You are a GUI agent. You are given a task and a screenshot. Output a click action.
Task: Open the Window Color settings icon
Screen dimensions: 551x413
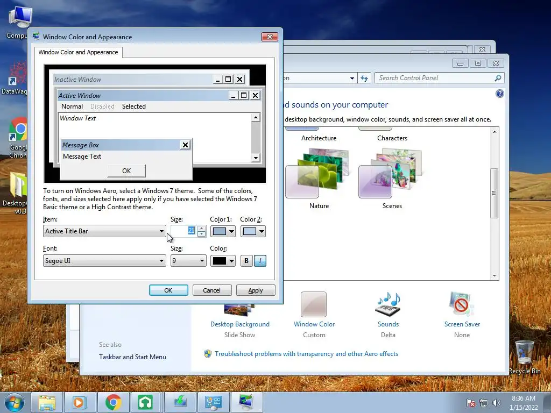(314, 304)
